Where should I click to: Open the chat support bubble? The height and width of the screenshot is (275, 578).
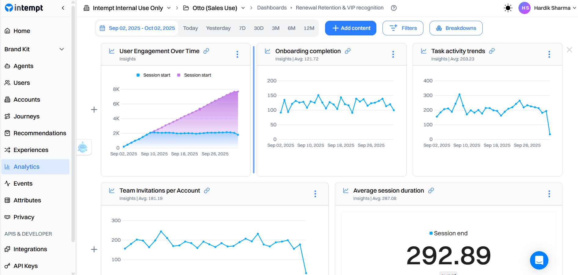point(539,260)
